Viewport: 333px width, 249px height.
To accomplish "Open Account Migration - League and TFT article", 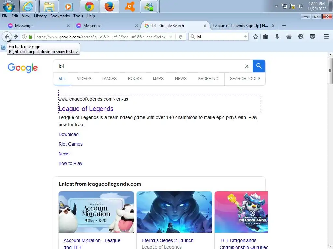I will (92, 243).
